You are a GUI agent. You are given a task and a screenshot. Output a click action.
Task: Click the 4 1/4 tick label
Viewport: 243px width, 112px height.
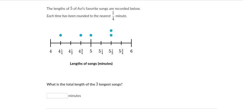click(61, 52)
